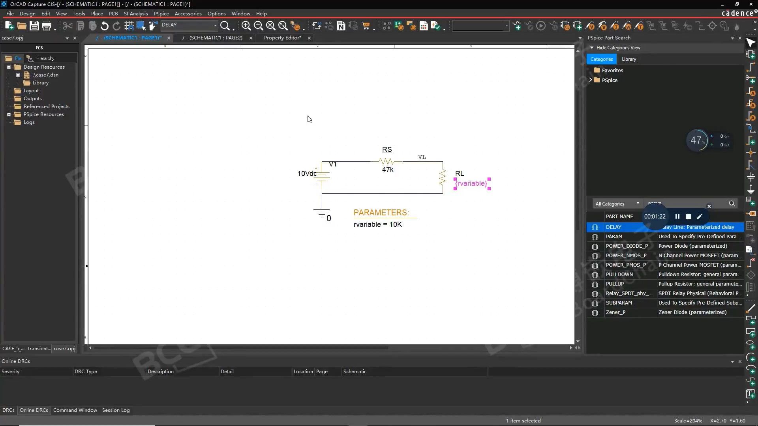Select the Categories tab
The width and height of the screenshot is (758, 426).
point(601,59)
